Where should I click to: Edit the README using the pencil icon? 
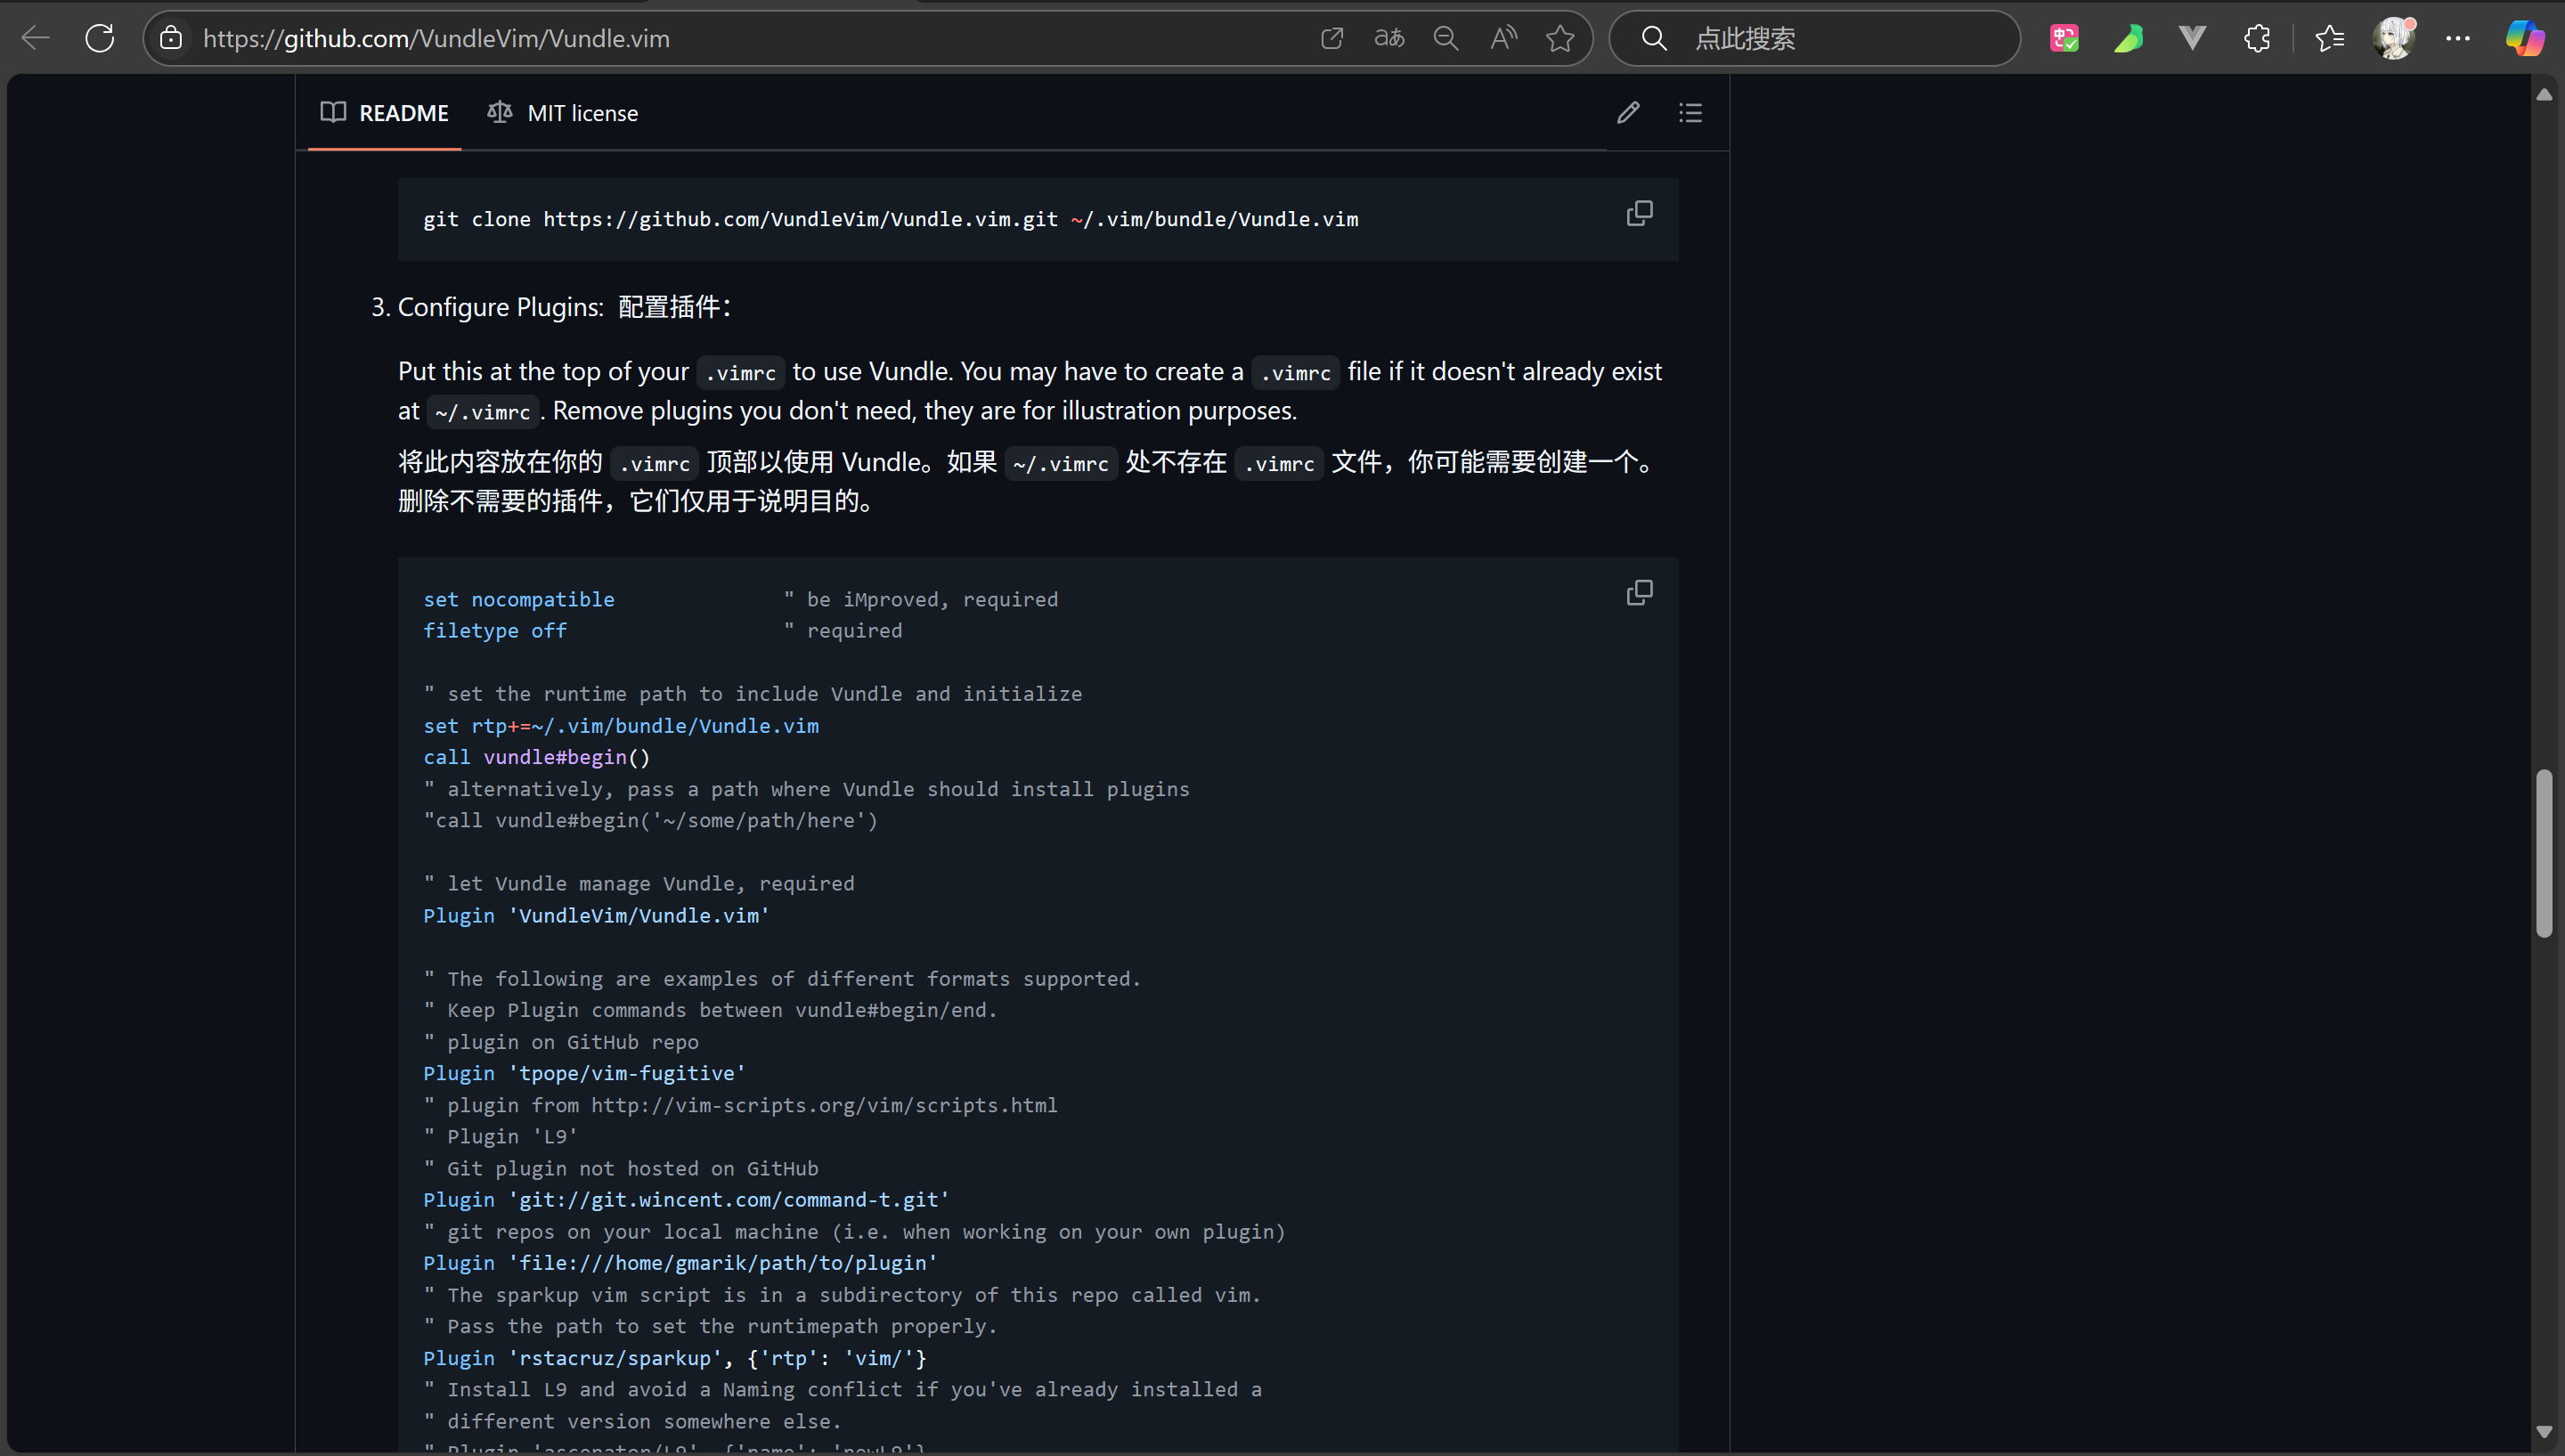coord(1628,112)
